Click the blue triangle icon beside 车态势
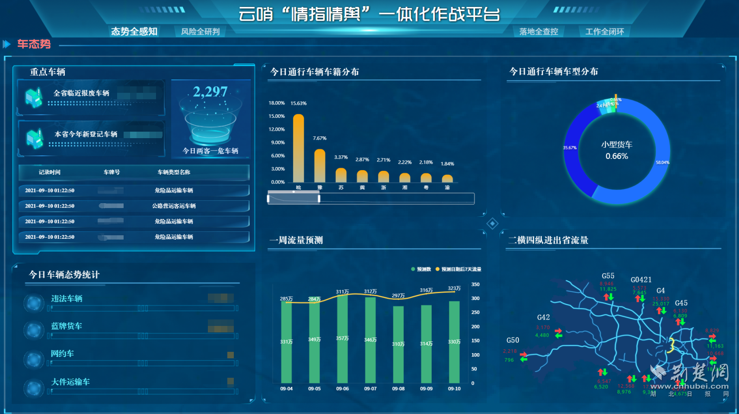The height and width of the screenshot is (414, 739). click(6, 44)
